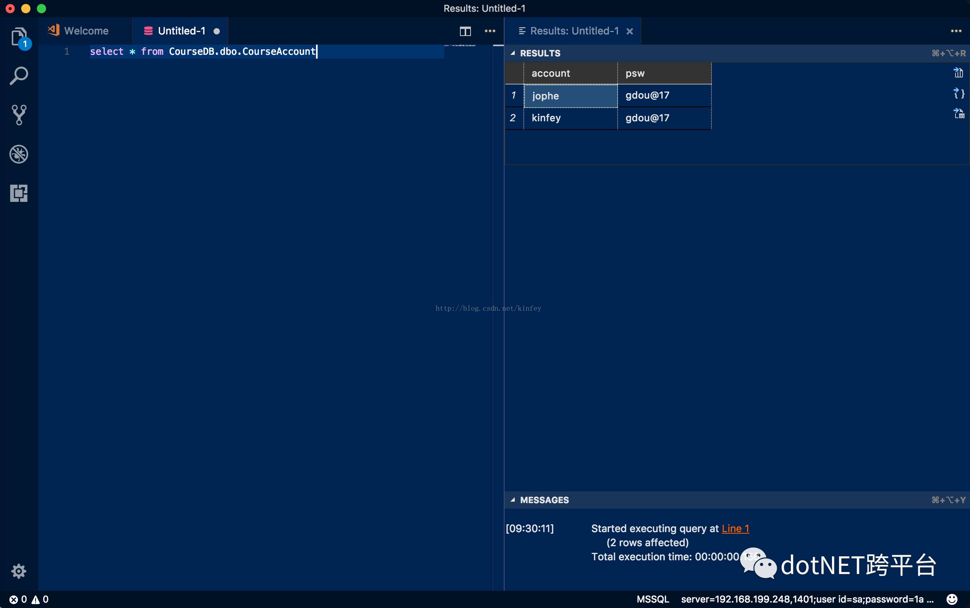Click the Save as Excel icon
The width and height of the screenshot is (970, 608).
pyautogui.click(x=958, y=113)
